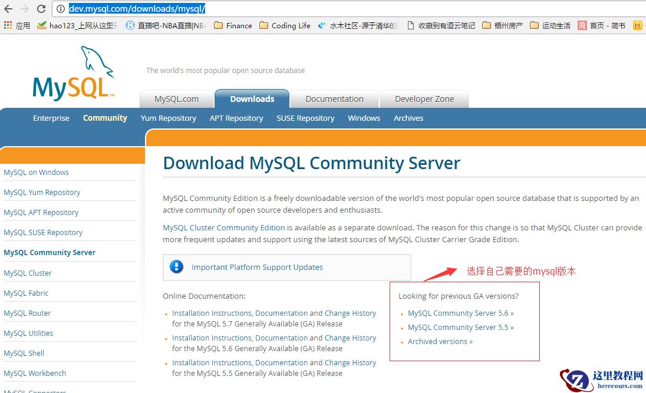Select the Downloads tab
Screen dimensions: 646x393
(252, 99)
